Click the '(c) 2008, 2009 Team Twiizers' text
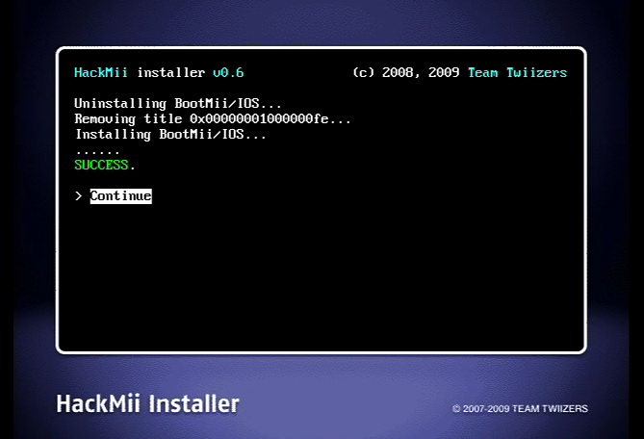 pyautogui.click(x=460, y=73)
